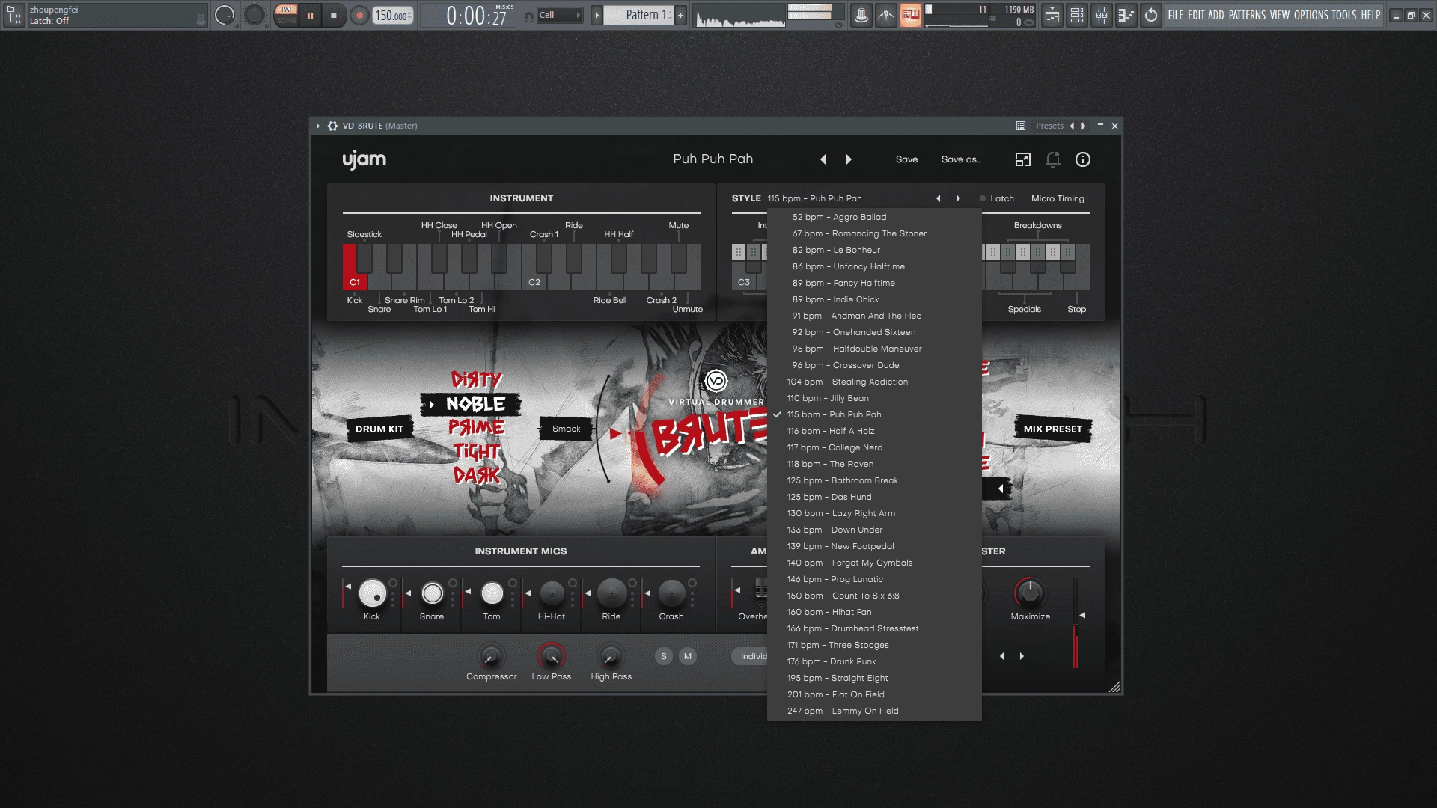Open the FILE menu
The width and height of the screenshot is (1437, 808).
(1176, 15)
